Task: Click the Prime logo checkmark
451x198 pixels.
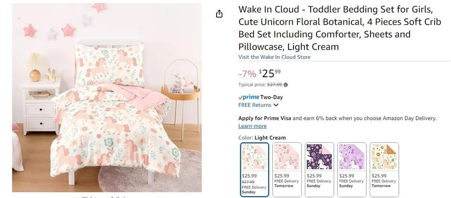Action: pyautogui.click(x=241, y=97)
